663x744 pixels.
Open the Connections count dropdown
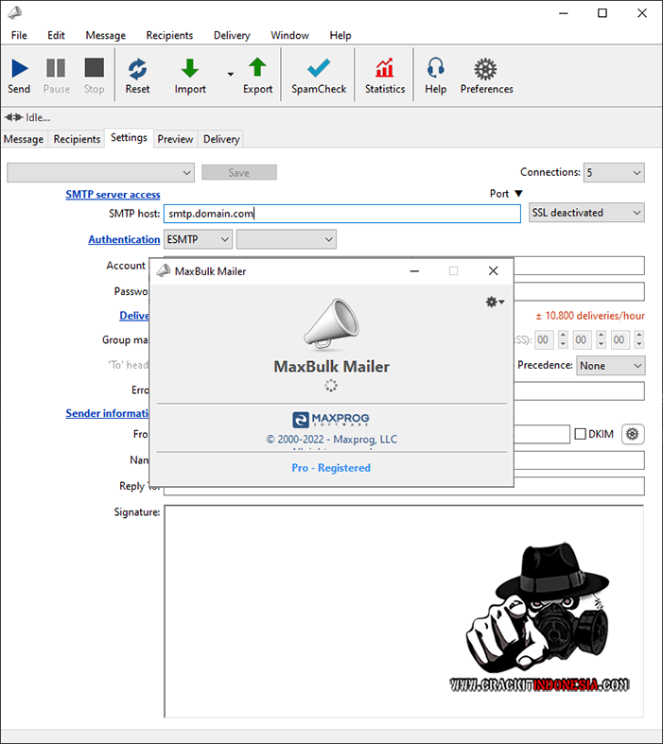point(613,173)
